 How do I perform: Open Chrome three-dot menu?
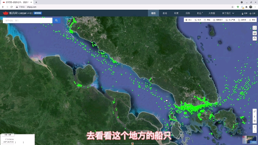[255, 7]
